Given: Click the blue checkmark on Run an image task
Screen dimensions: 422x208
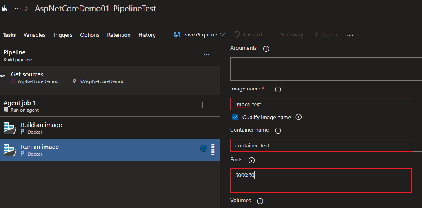Looking at the screenshot, I should [x=204, y=148].
